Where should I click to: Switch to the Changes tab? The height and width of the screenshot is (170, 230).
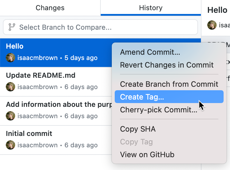[x=50, y=8]
